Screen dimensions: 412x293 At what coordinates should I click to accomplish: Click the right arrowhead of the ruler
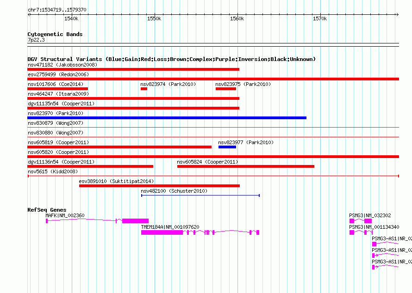pyautogui.click(x=397, y=14)
